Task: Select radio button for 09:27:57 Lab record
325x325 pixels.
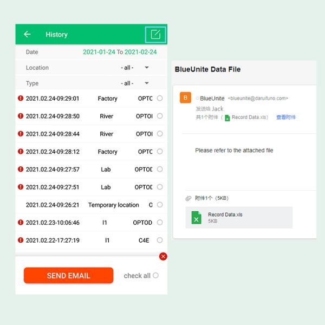Action: [x=159, y=169]
